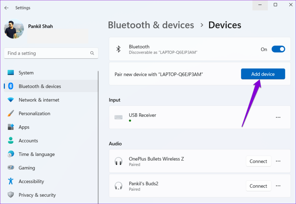296x204 pixels.
Task: Open the USB Receiver options menu
Action: (x=278, y=117)
